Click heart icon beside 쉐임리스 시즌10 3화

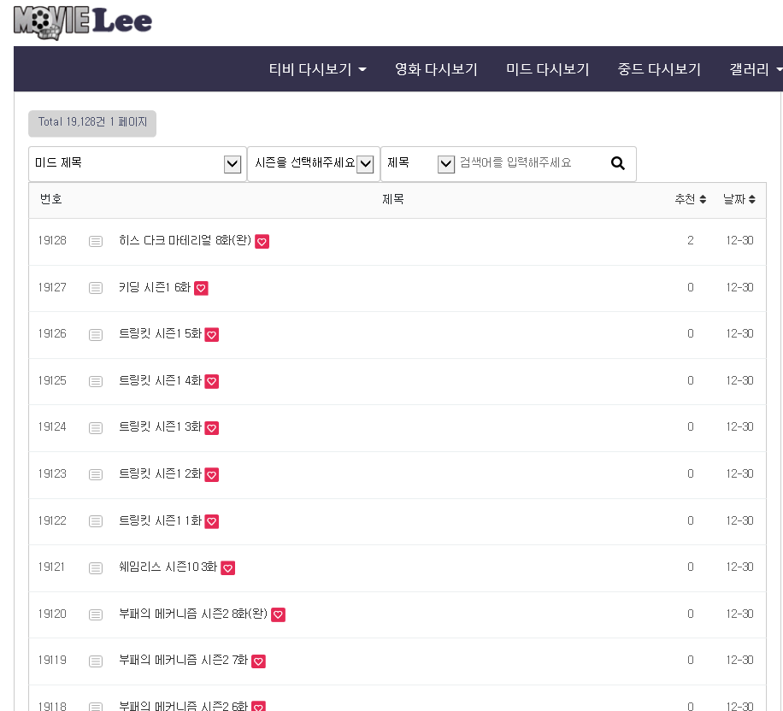pos(227,568)
